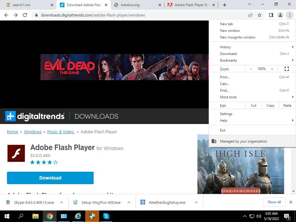Open Internet Explorer from the taskbar
The image size is (296, 222).
(x=78, y=216)
